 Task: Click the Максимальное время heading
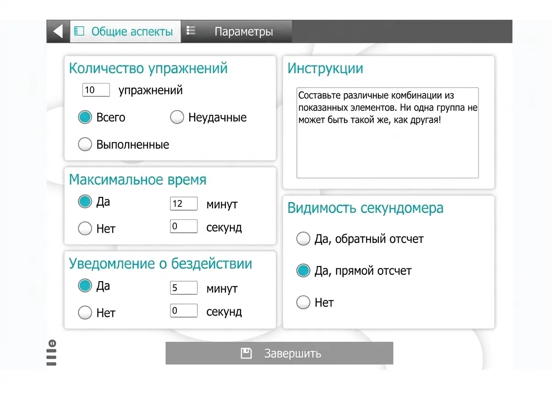click(137, 180)
